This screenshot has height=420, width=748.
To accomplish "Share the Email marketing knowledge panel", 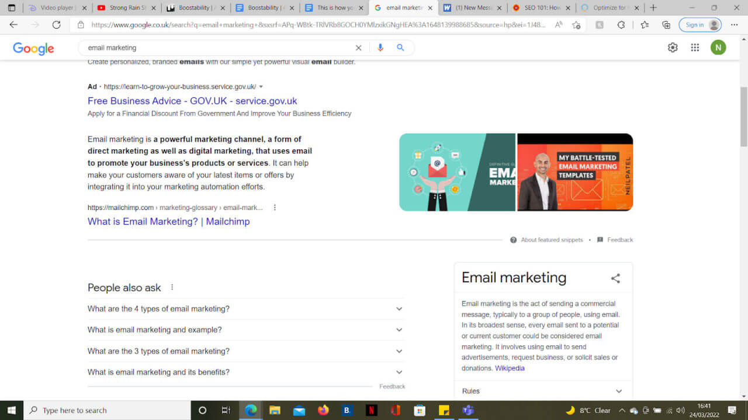I will 615,278.
